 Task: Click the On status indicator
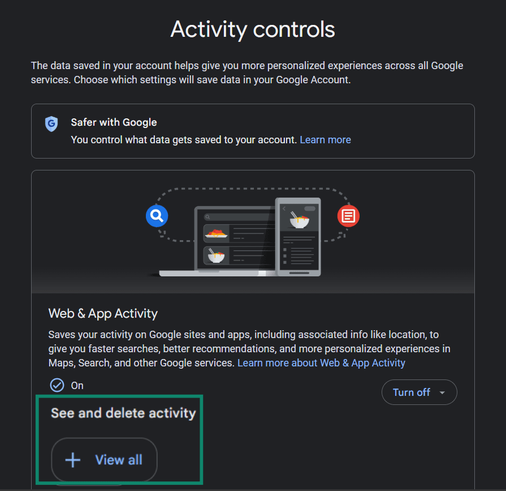point(76,385)
